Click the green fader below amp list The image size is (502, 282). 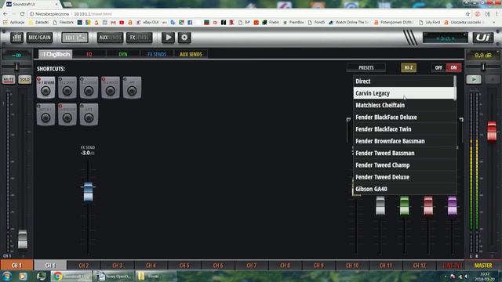coord(405,205)
